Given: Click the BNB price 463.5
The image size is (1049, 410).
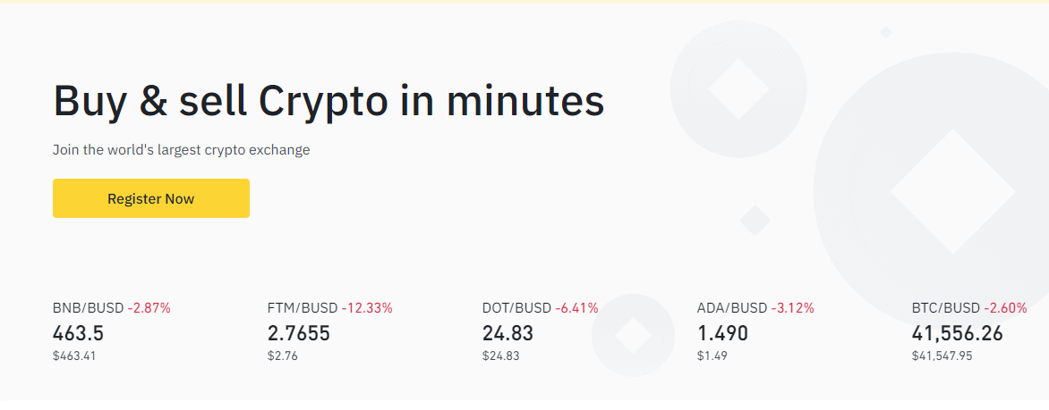Looking at the screenshot, I should 79,334.
